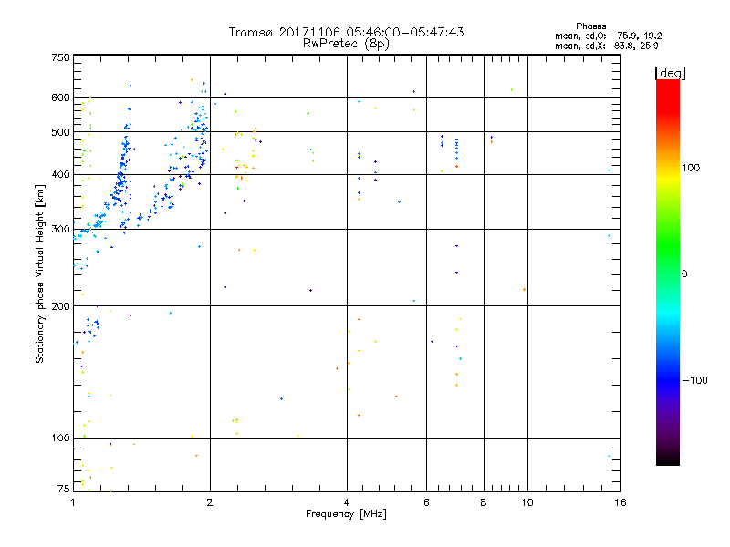This screenshot has width=730, height=547.
Task: Click the x-axis label '10'
Action: click(527, 502)
